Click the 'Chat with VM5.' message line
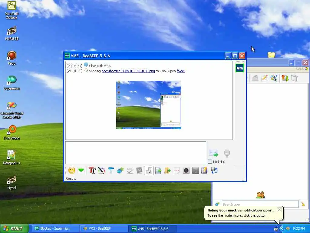Viewport: 310px width, 233px height. pyautogui.click(x=100, y=66)
